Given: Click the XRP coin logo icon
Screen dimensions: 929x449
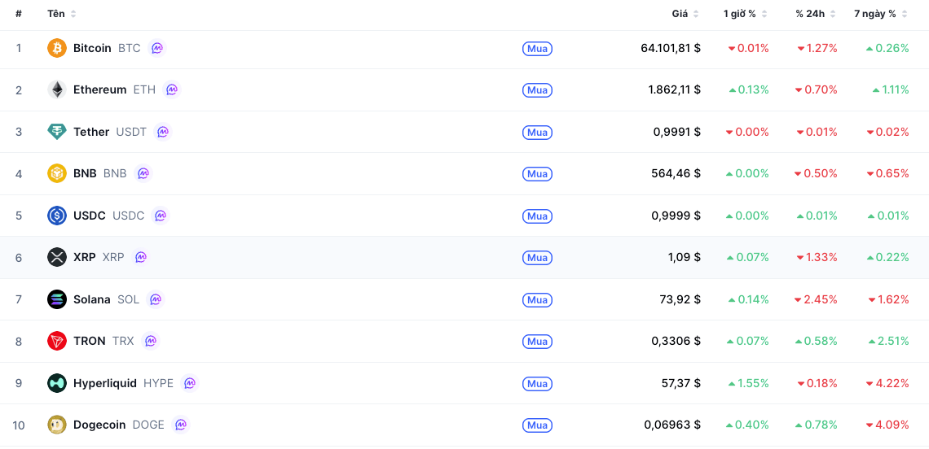Looking at the screenshot, I should 57,257.
